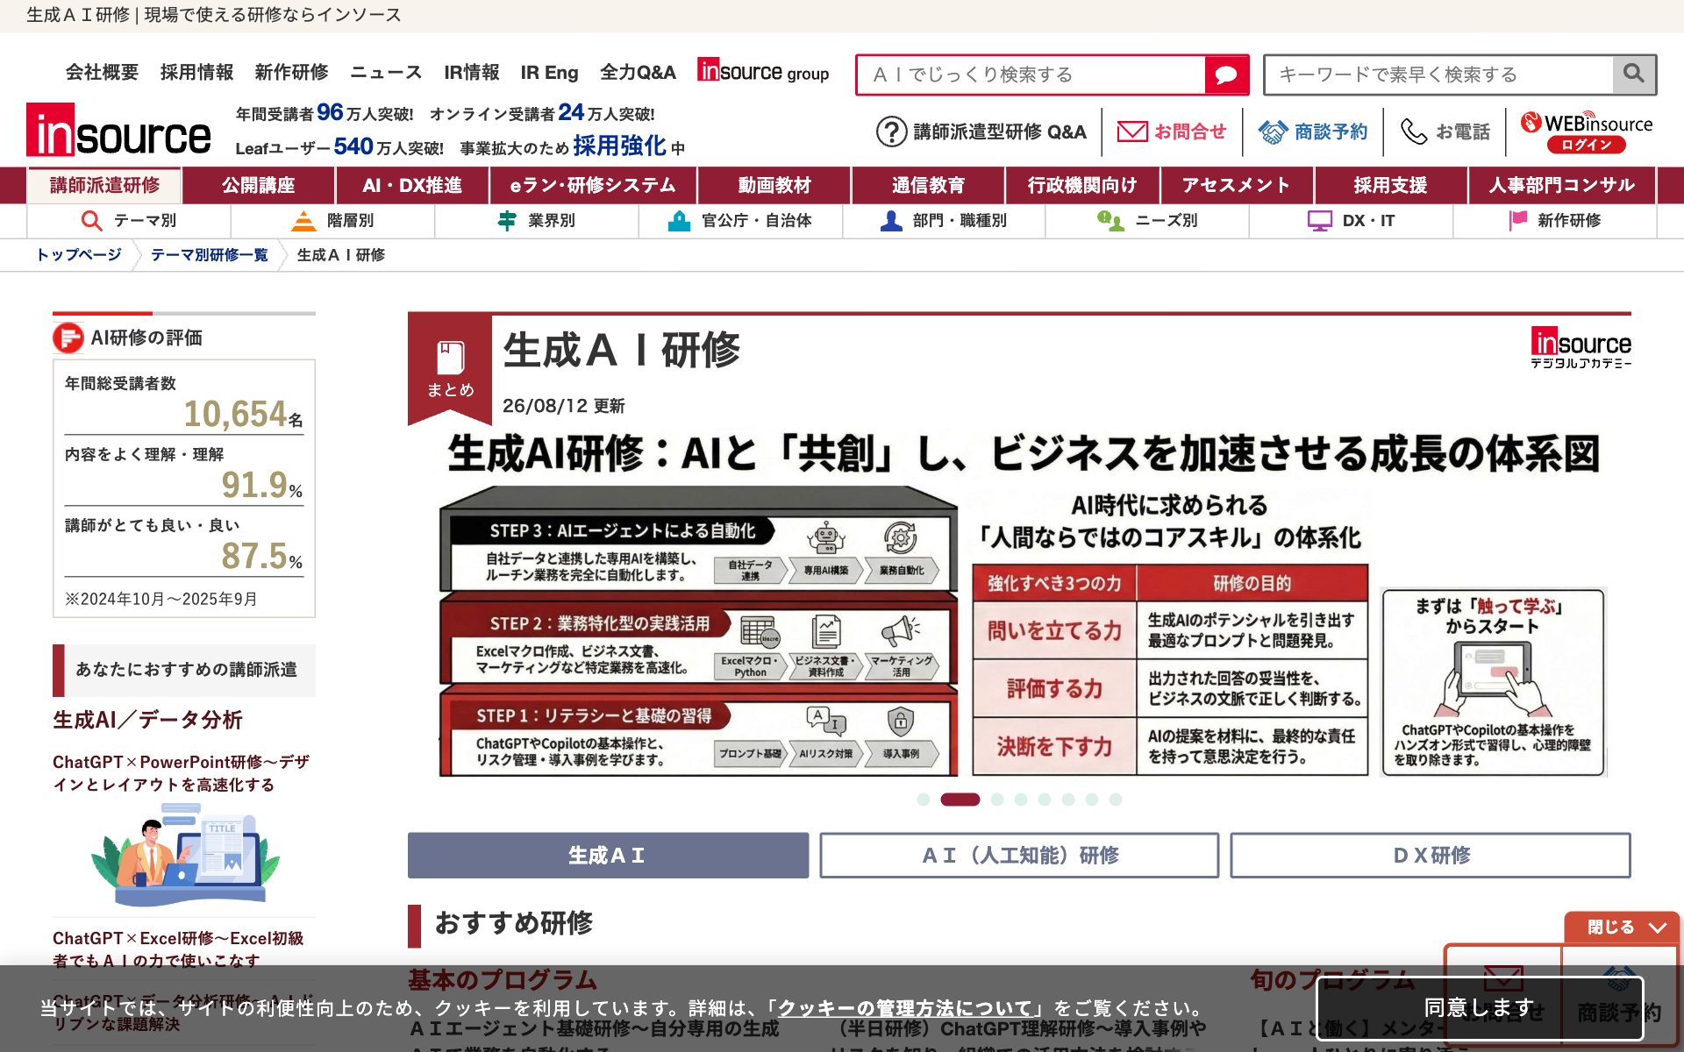Click the insource main logo
The width and height of the screenshot is (1684, 1052).
118,131
